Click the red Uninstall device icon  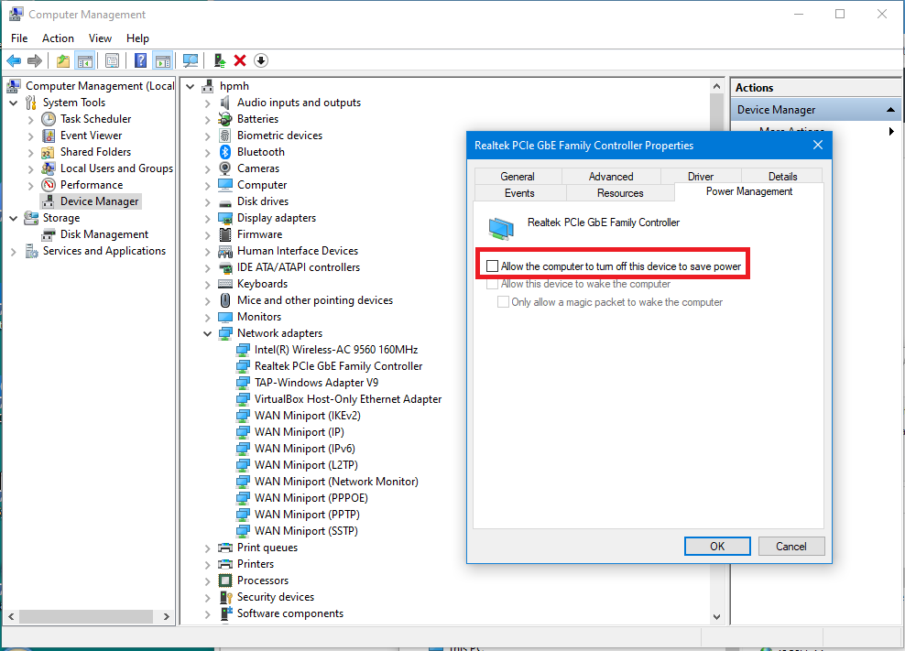240,60
